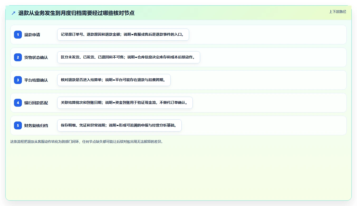Click the step 1 number badge
The image size is (357, 206).
[18, 35]
